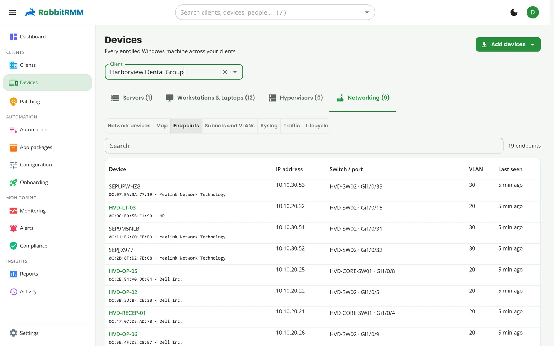Expand the Client dropdown arrow
The height and width of the screenshot is (346, 554).
[235, 72]
